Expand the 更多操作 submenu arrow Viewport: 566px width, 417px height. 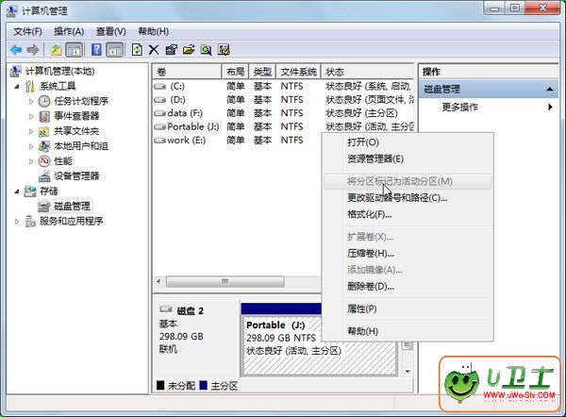coord(550,107)
